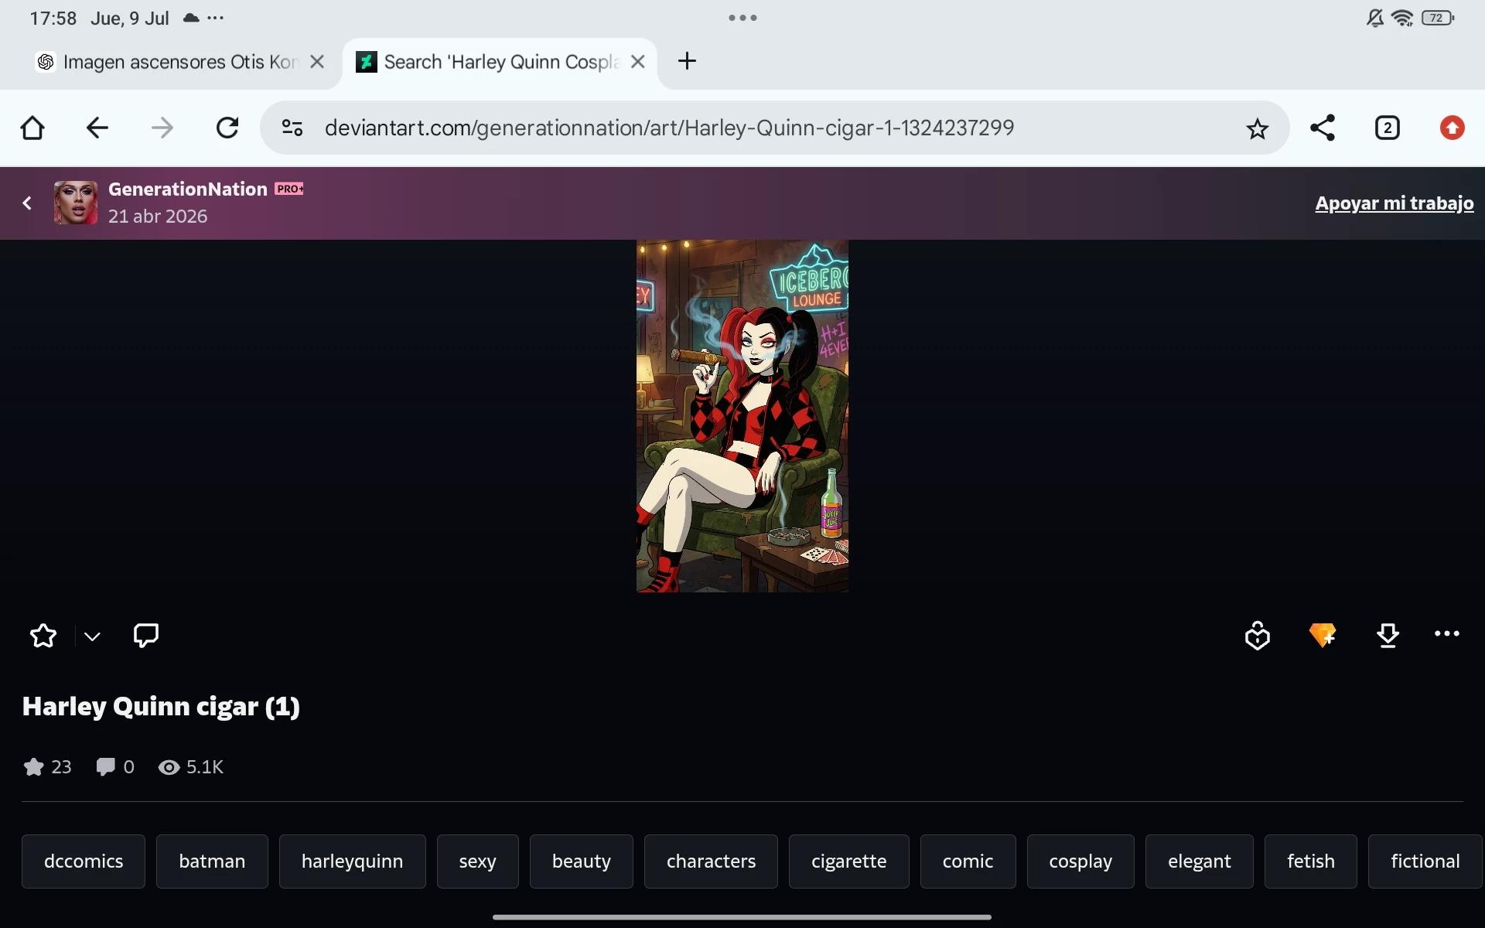
Task: Give a badge to this deviation
Action: coord(1258,636)
